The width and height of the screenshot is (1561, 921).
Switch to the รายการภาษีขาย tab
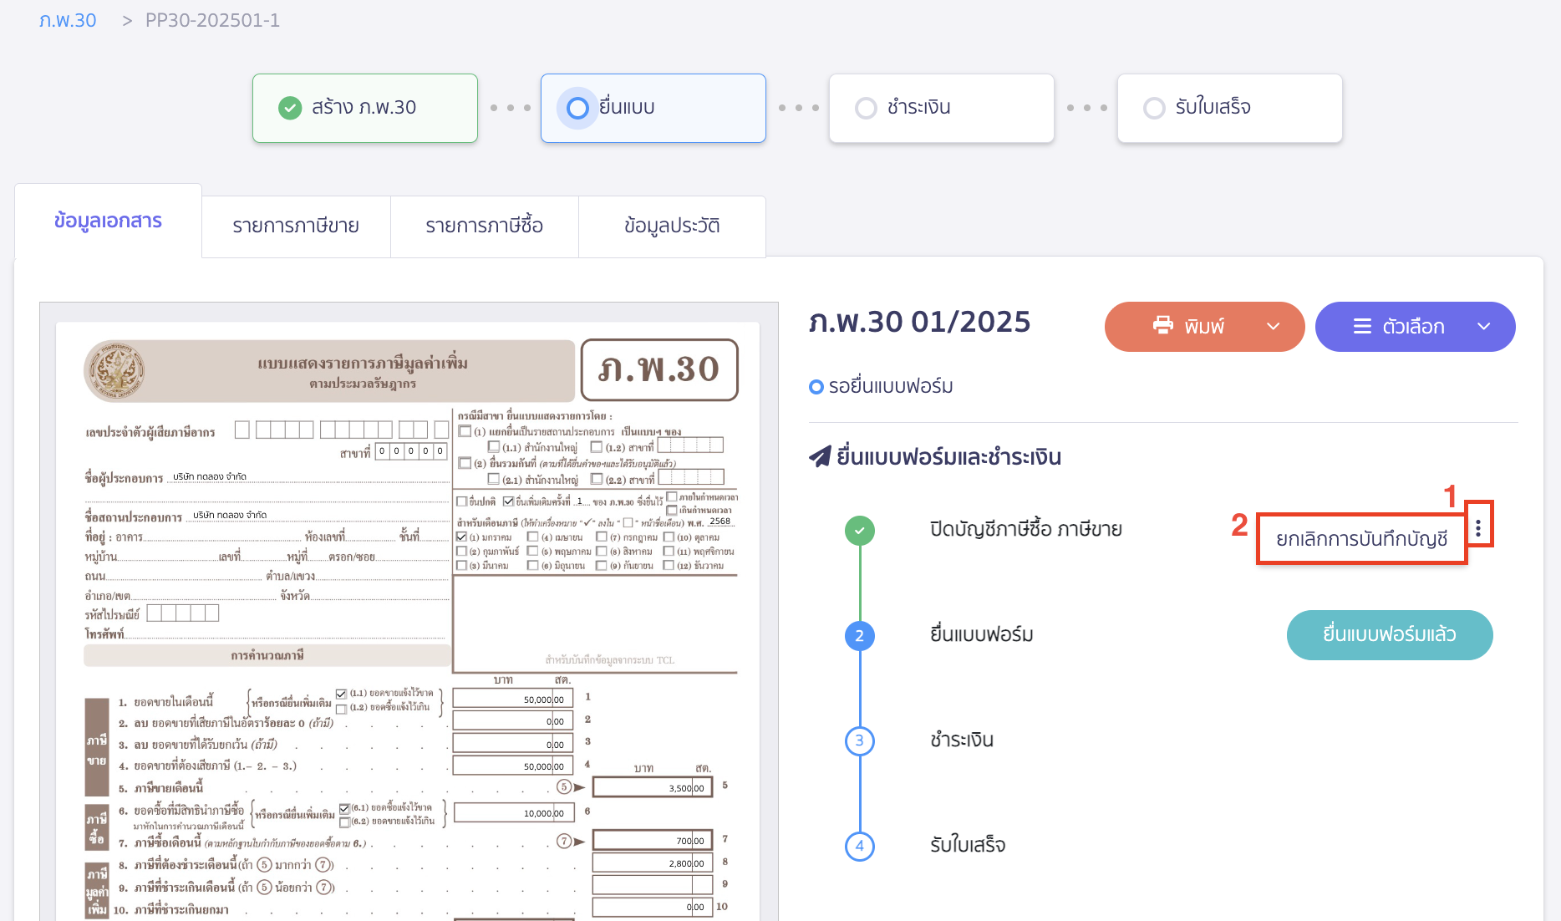pyautogui.click(x=296, y=226)
